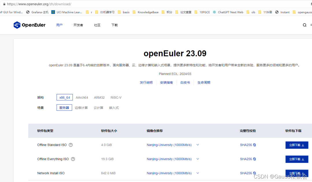This screenshot has height=182, width=312.
Task: Click the Network Install ISO row label
Action: pyautogui.click(x=51, y=173)
